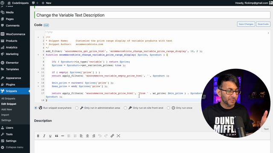Click the 'From ' string on line 17
Image resolution: width=273 pixels, height=153 pixels.
pyautogui.click(x=143, y=93)
